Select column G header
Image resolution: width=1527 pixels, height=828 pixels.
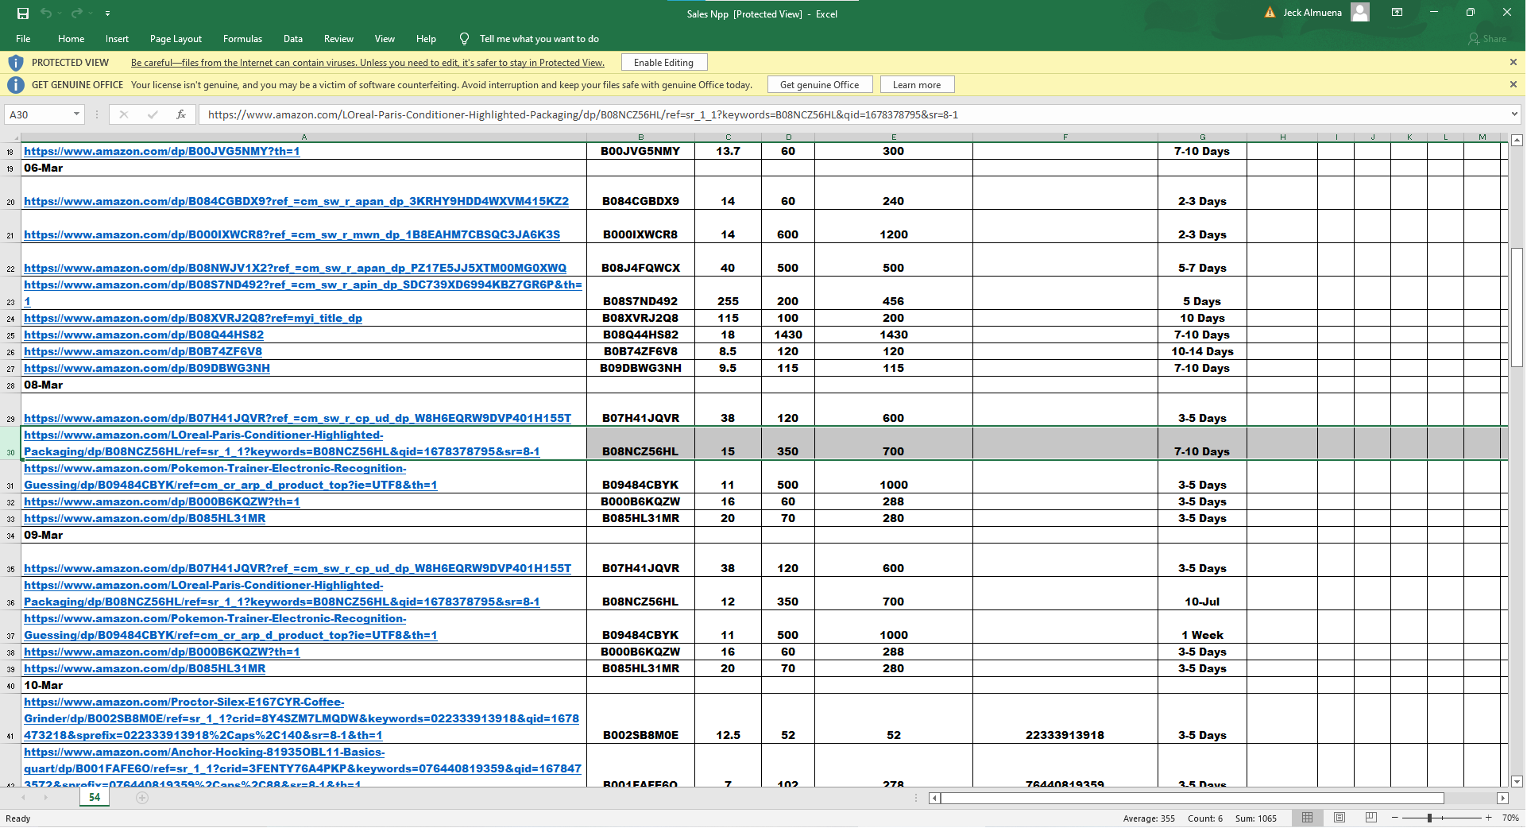click(1202, 137)
